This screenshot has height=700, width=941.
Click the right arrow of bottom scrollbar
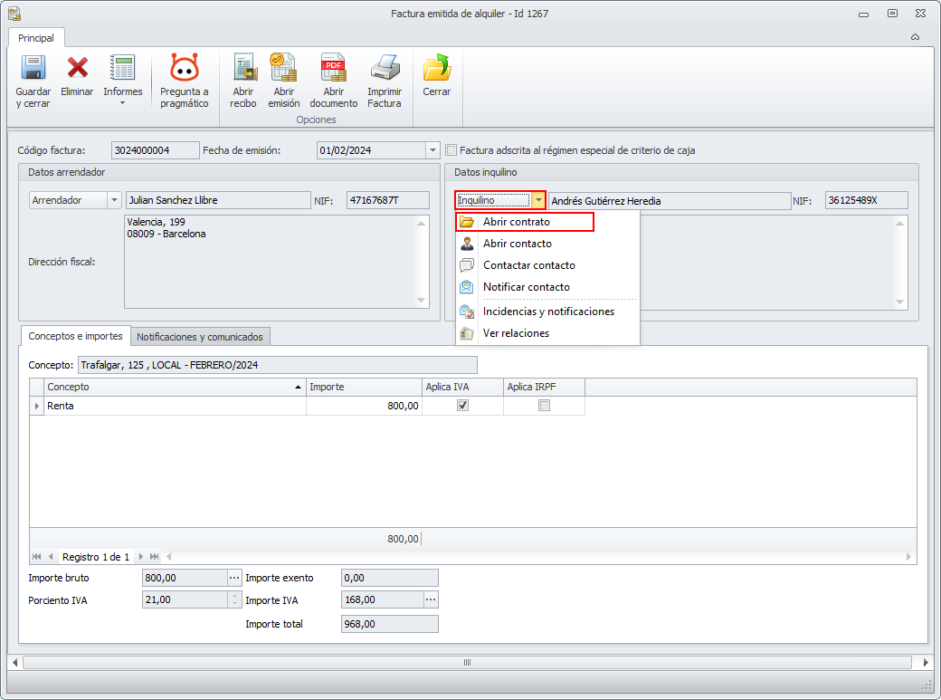[x=926, y=663]
